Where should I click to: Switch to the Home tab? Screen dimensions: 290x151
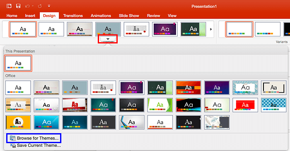[x=12, y=16]
